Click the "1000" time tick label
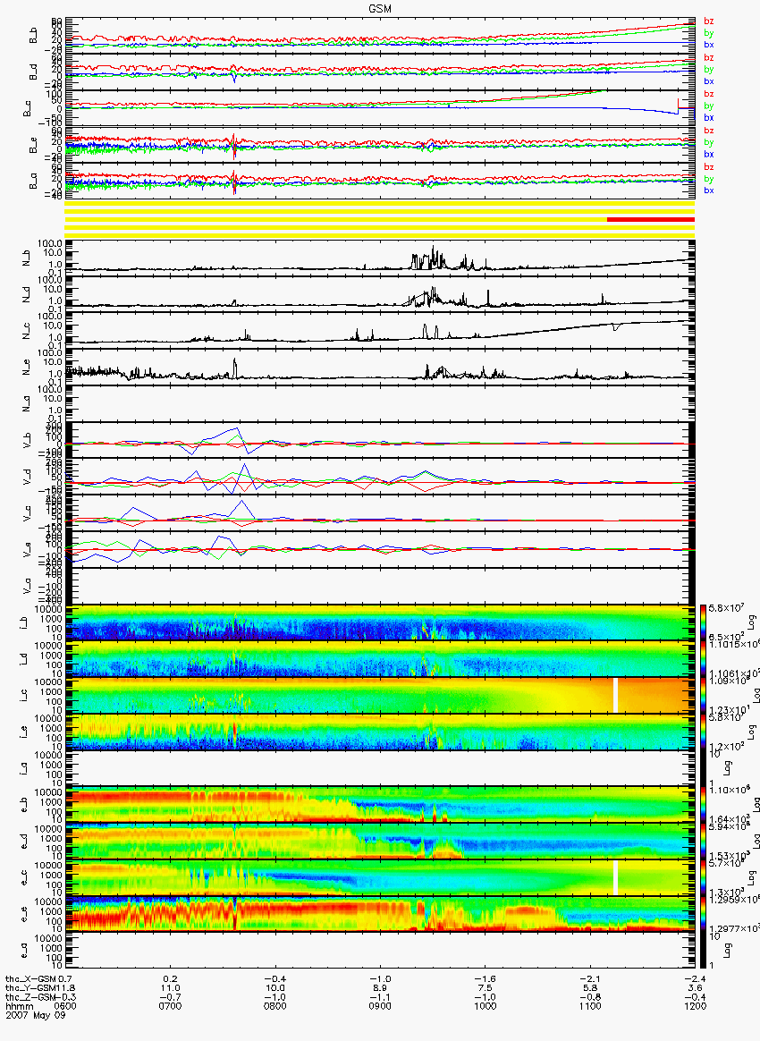This screenshot has height=1041, width=760. coord(486,1006)
